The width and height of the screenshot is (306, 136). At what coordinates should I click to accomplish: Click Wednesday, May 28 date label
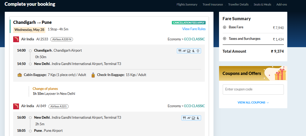pos(29,30)
